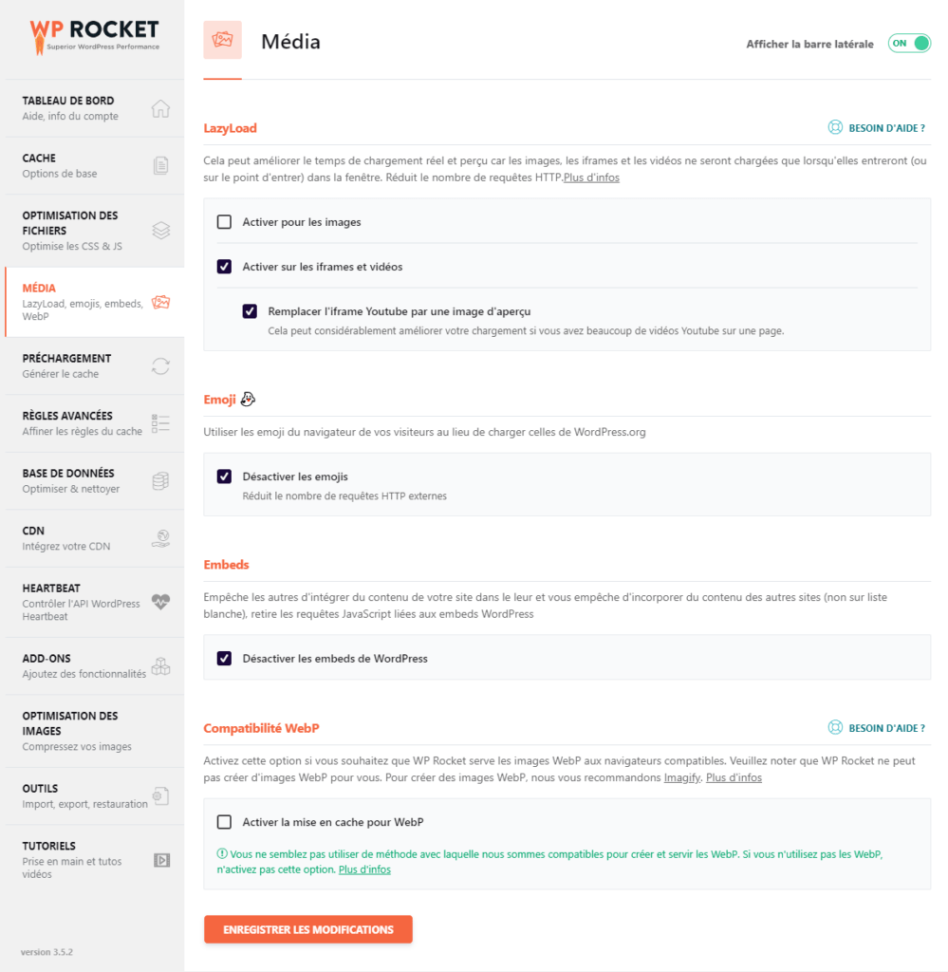948x972 pixels.
Task: Click the database icon for Base de données
Action: 160,481
